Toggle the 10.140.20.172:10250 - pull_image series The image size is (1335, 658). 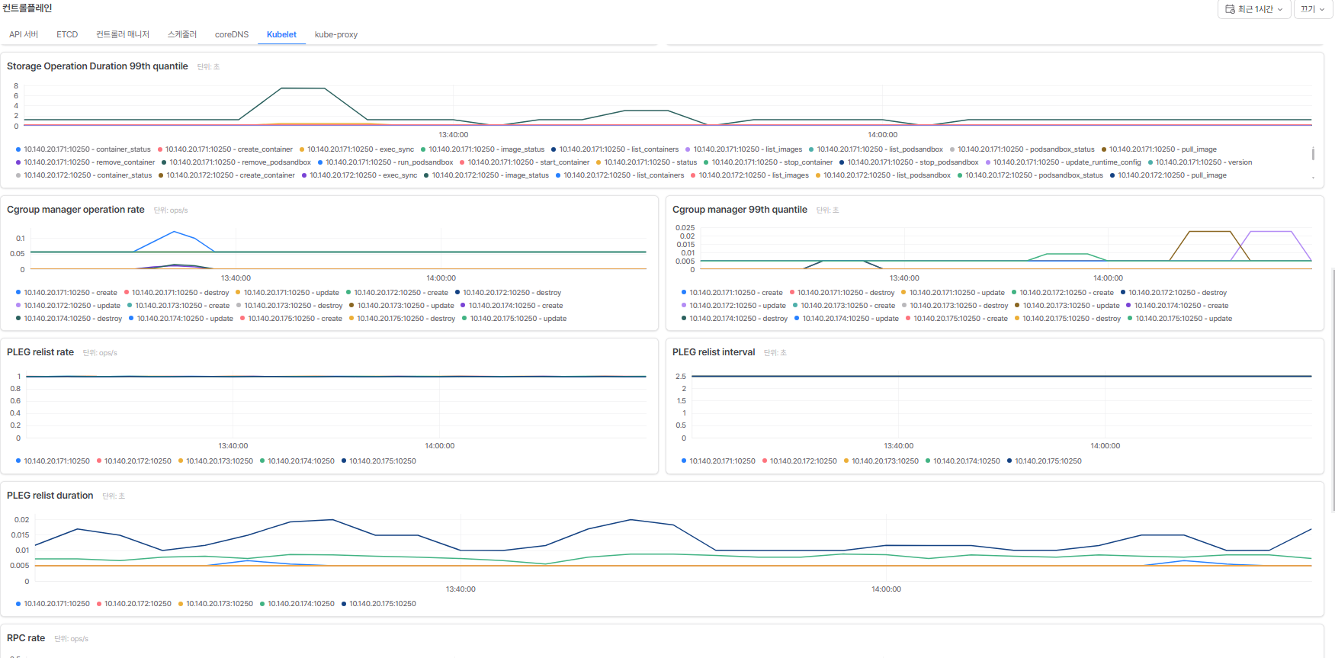pyautogui.click(x=1169, y=175)
